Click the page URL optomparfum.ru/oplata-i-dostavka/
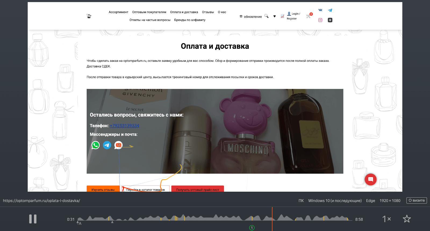430x231 pixels. [x=41, y=201]
